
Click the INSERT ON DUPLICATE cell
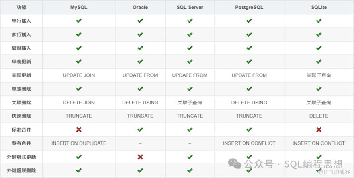79,143
